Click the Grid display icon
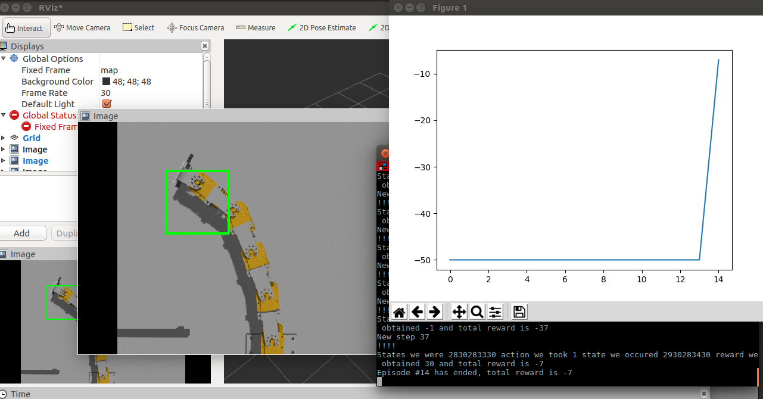The height and width of the screenshot is (399, 763). 14,138
